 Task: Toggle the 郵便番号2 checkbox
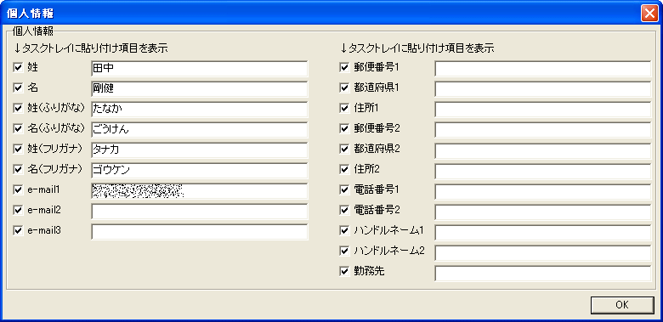click(344, 128)
